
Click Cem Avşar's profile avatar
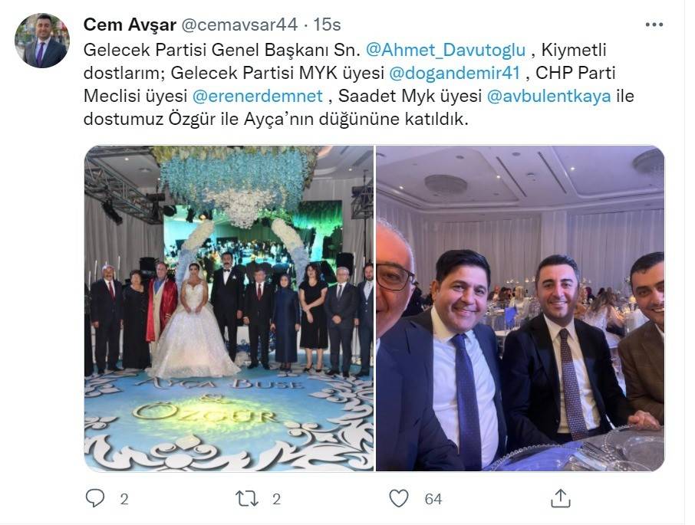pos(42,41)
